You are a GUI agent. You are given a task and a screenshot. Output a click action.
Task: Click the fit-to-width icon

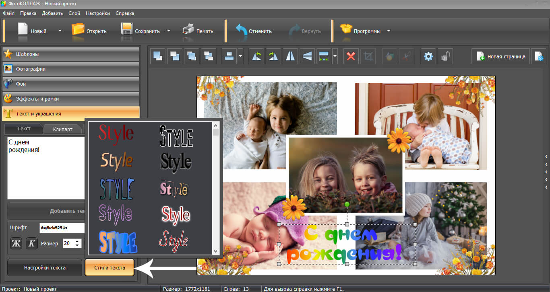tap(324, 56)
